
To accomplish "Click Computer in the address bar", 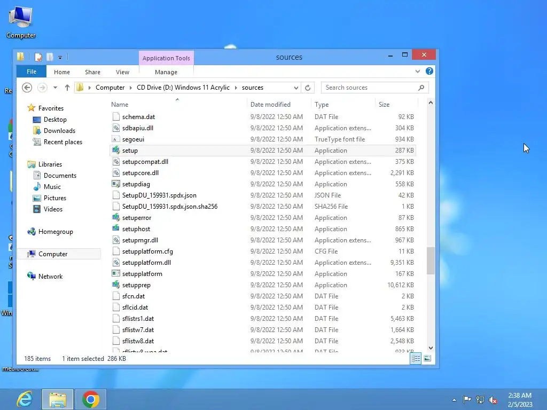I will [x=110, y=88].
